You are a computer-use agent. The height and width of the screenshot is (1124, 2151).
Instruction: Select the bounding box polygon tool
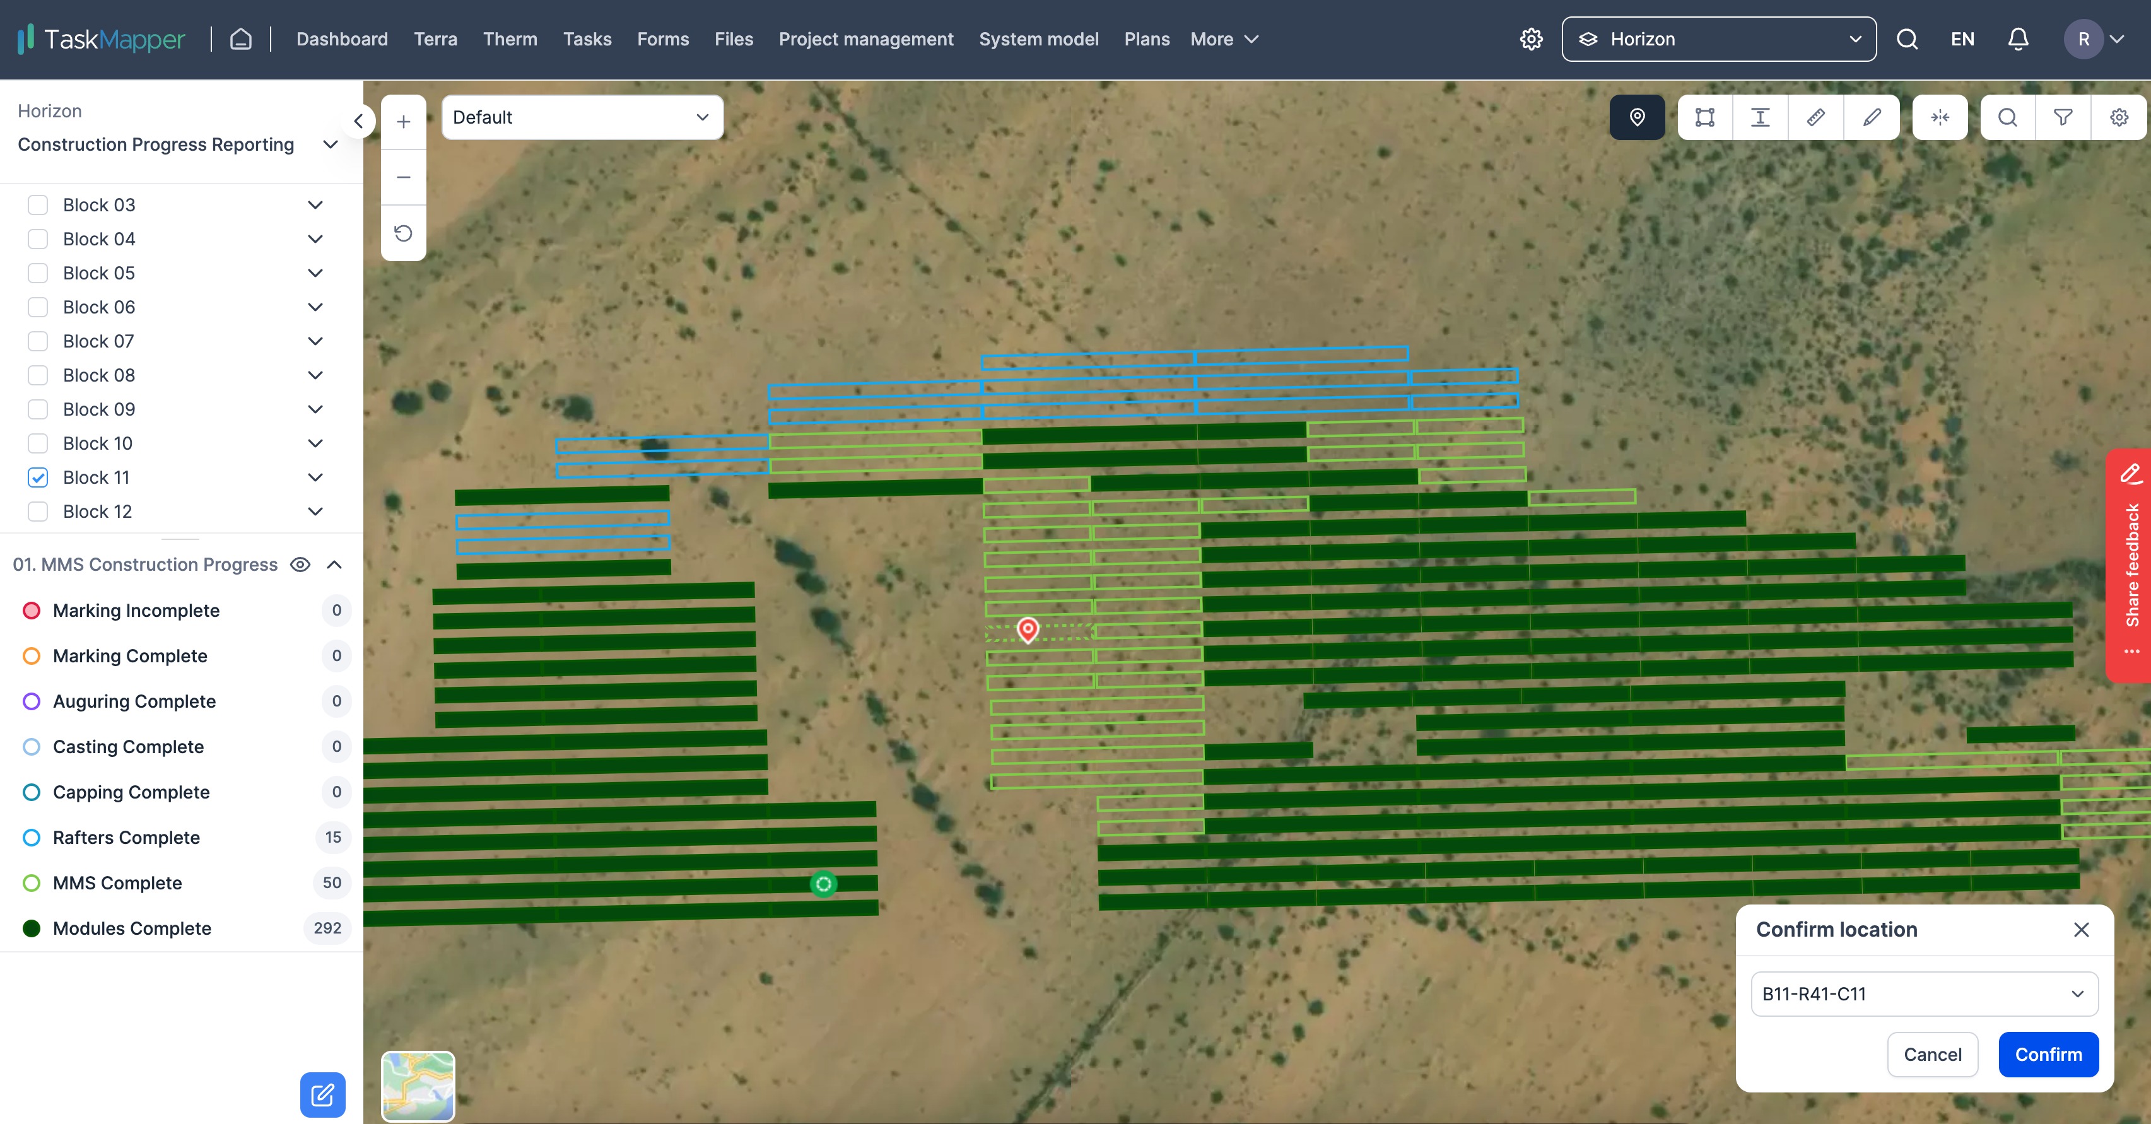coord(1704,117)
